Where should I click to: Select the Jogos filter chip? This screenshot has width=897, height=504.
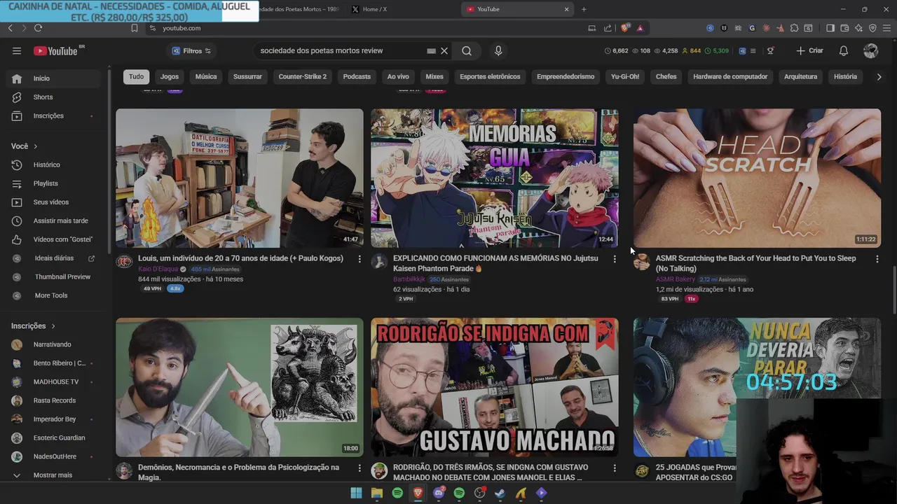click(170, 76)
